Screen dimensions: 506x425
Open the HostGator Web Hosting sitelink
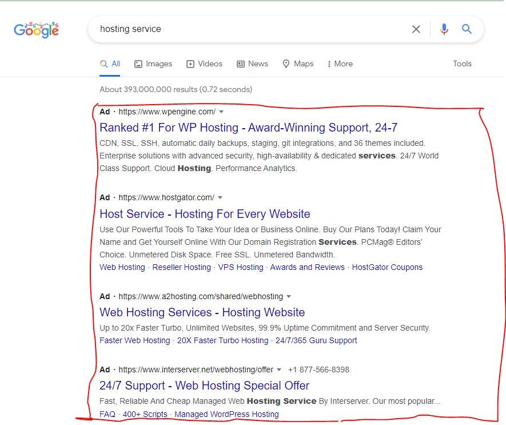(122, 267)
